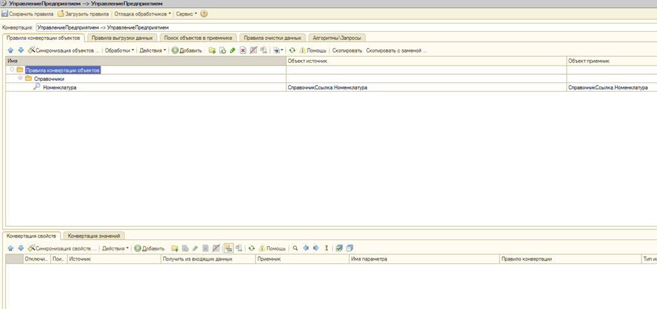Select the Номенклатура rule row
Viewport: 657px width, 309px height.
click(59, 87)
